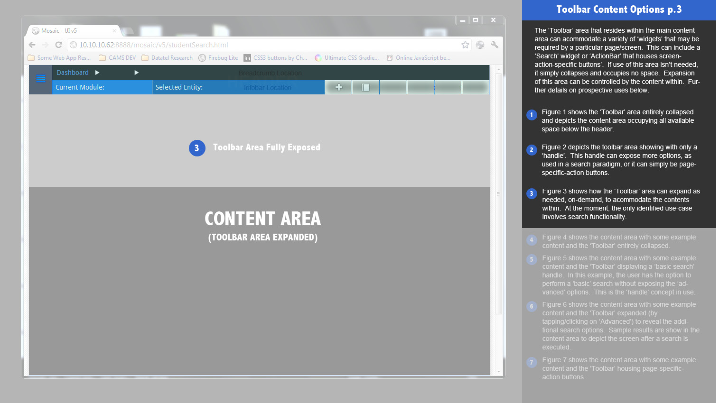
Task: Expand the arrow next to Dashboard
Action: pos(97,73)
